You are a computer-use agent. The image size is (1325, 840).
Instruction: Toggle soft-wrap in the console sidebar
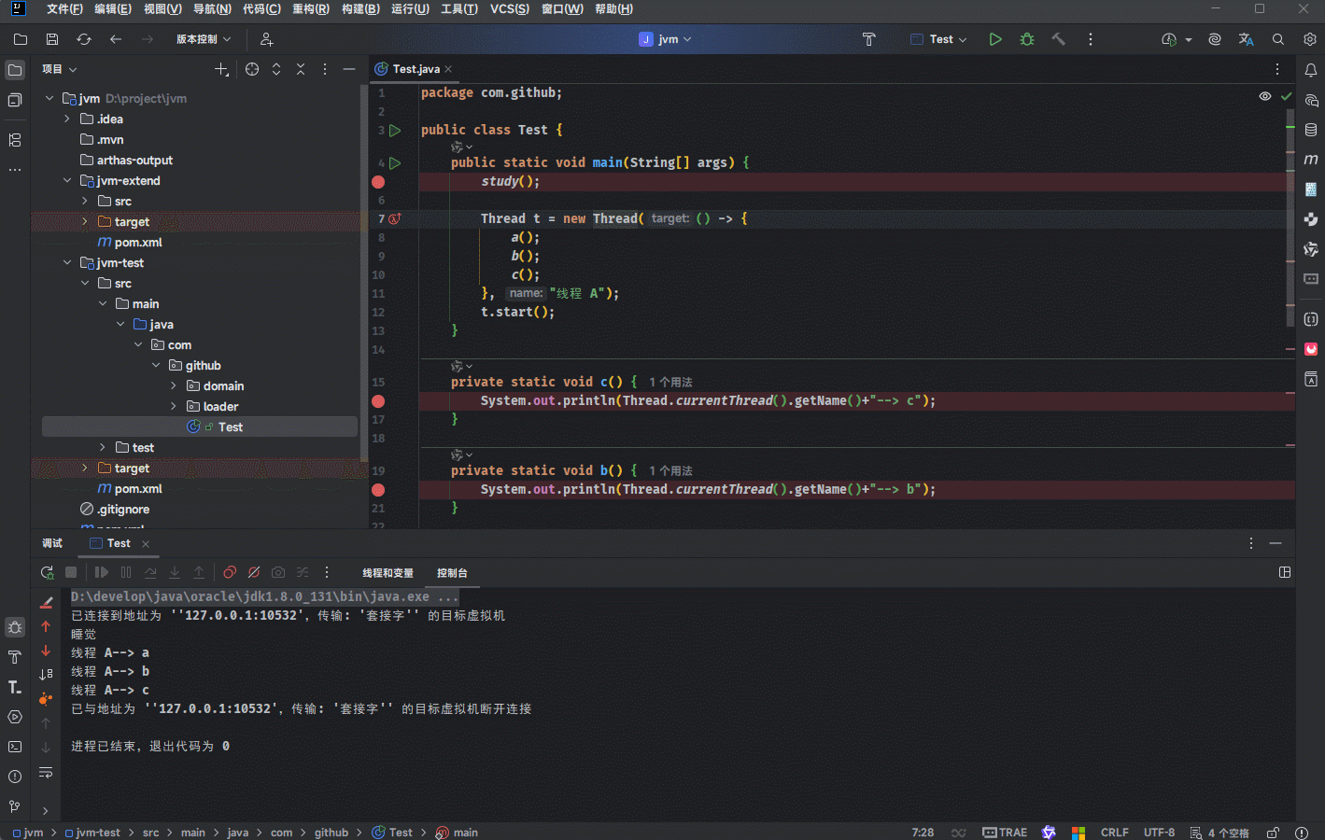[x=46, y=772]
